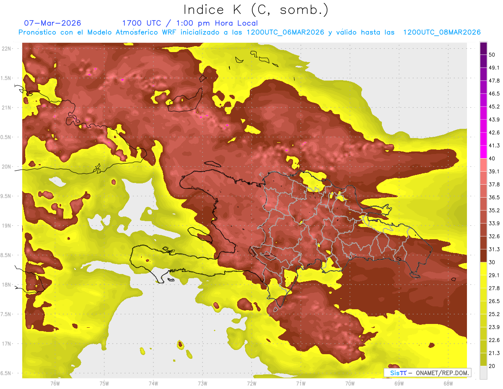Click the '36.5' legend value
The image size is (503, 389).
[x=494, y=197]
